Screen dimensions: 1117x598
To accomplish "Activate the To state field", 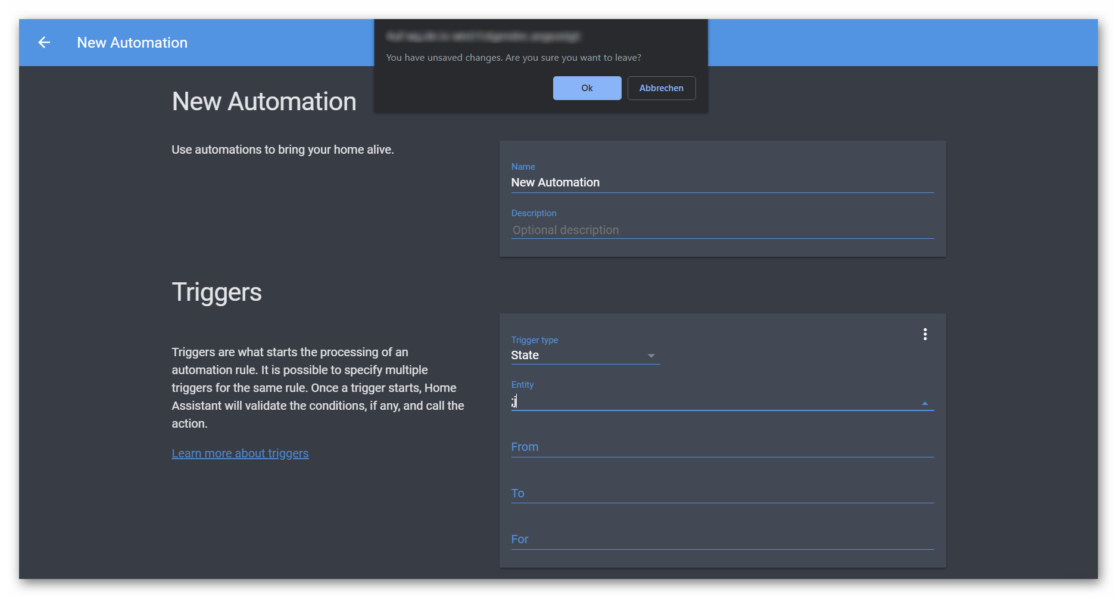I will [x=722, y=494].
